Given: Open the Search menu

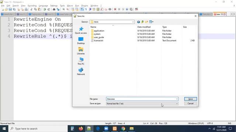Looking at the screenshot, I should coord(15,6).
